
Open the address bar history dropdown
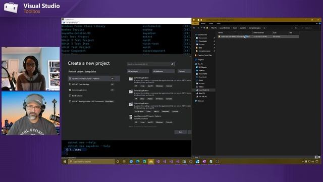(x=292, y=28)
